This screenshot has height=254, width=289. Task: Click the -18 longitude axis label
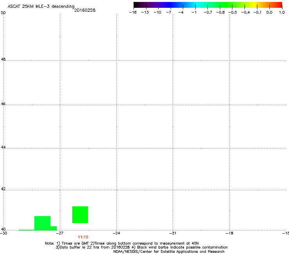230,233
